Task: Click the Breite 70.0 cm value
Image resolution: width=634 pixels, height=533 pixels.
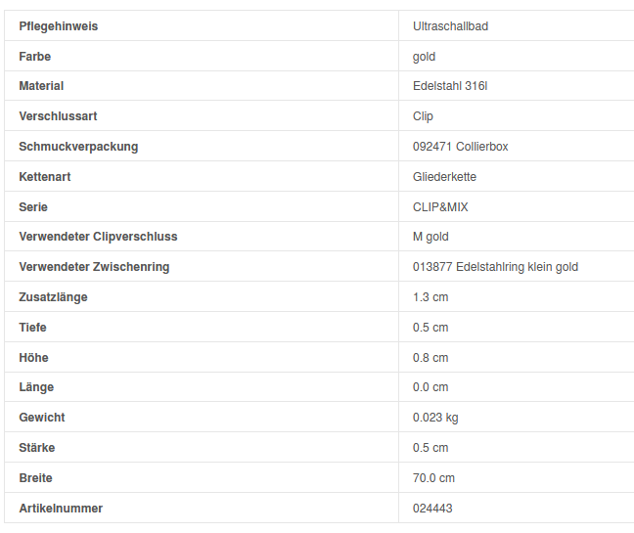Action: [x=433, y=478]
